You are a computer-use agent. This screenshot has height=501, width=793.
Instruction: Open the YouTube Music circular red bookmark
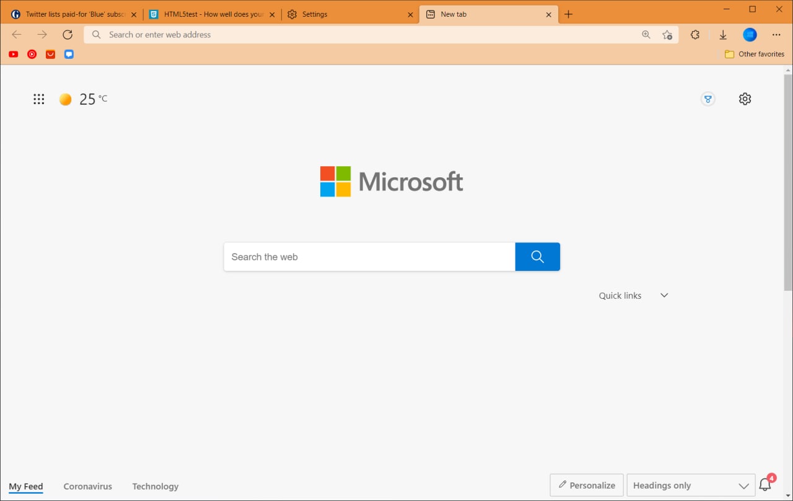coord(32,55)
